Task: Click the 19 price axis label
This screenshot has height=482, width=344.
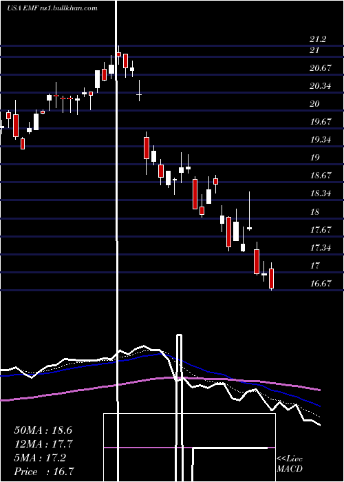Action: click(314, 158)
